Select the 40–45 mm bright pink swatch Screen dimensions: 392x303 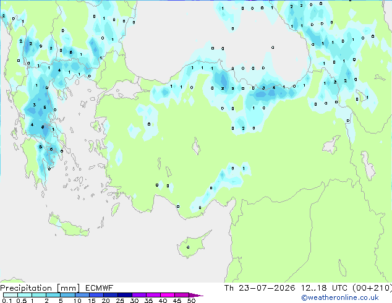click(x=168, y=295)
